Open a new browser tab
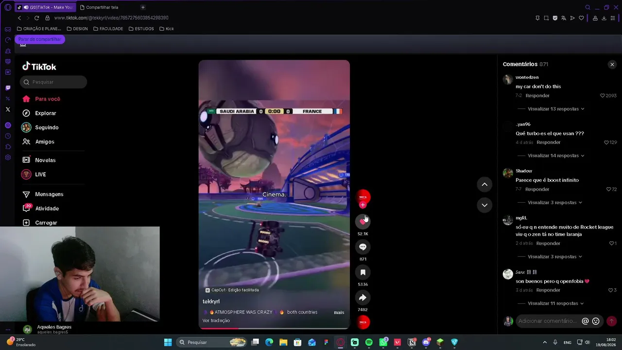 click(143, 7)
